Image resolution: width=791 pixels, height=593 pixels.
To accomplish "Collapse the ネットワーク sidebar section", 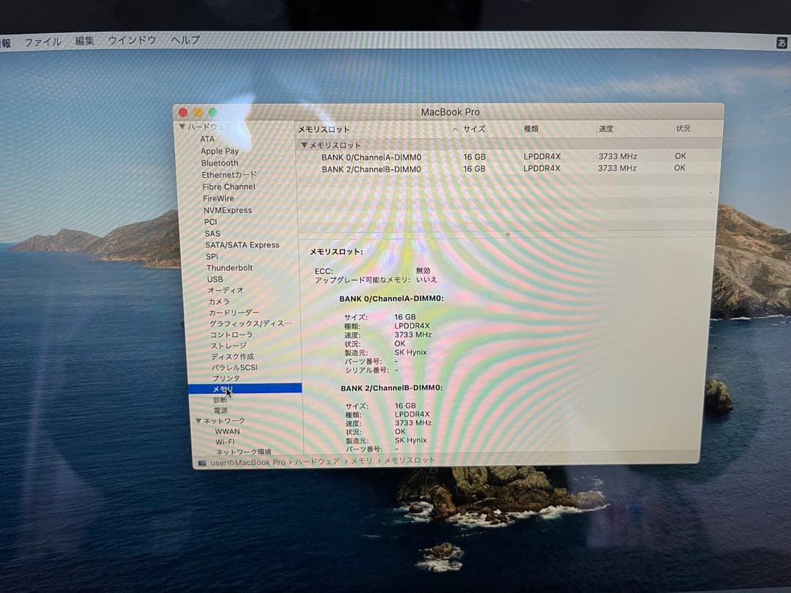I will pos(197,420).
